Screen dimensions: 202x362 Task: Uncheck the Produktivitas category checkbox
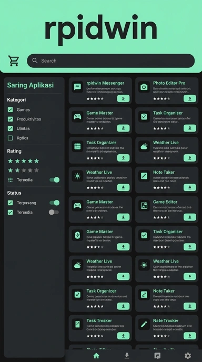point(11,119)
